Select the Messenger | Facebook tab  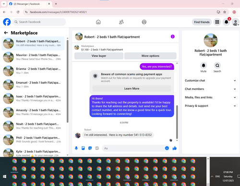click(30, 4)
